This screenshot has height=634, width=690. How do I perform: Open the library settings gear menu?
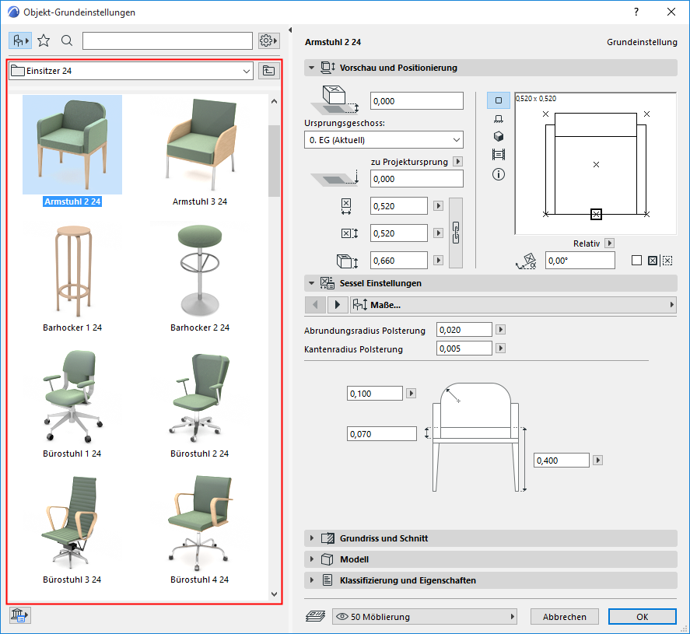tap(268, 40)
